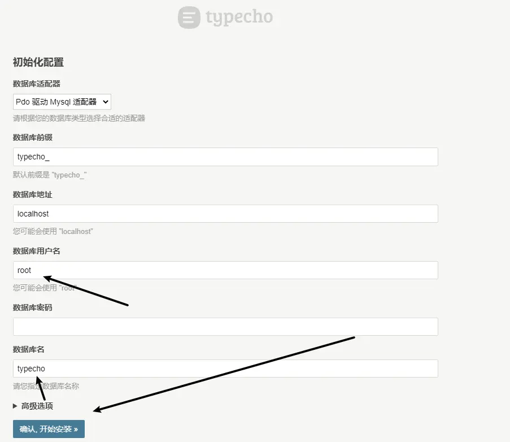Click the empty database password field
Screen dimensions: 510x442
click(x=225, y=327)
